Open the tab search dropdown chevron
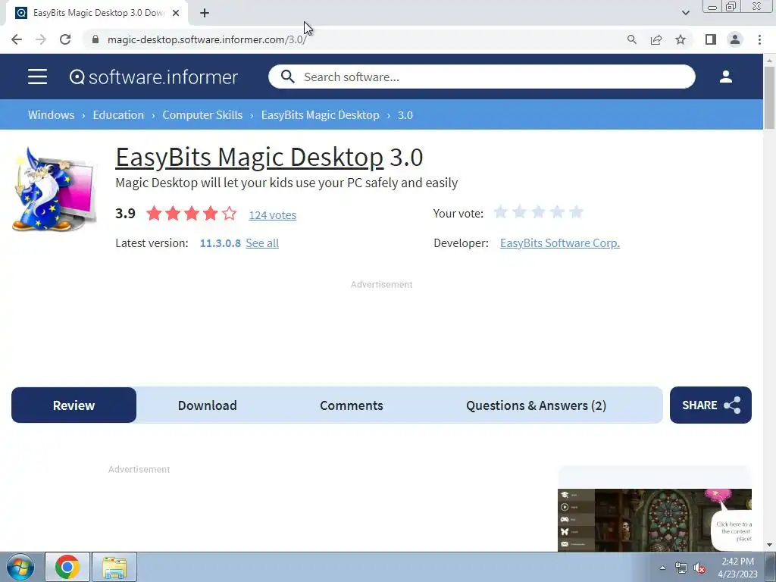Viewport: 776px width, 582px height. pyautogui.click(x=685, y=13)
